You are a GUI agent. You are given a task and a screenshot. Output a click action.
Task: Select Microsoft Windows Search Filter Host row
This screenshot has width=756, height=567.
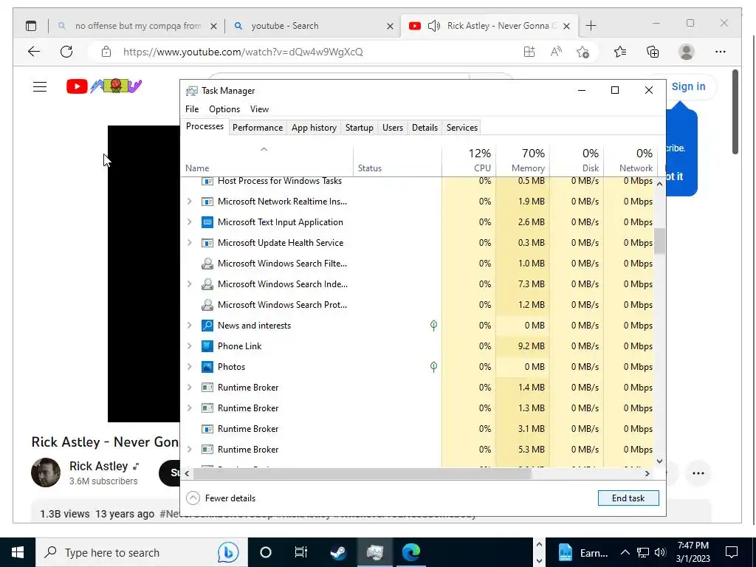click(x=418, y=264)
